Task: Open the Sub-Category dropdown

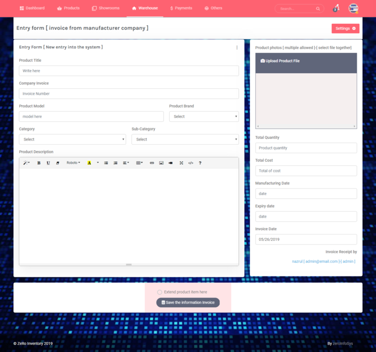Action: coord(185,139)
